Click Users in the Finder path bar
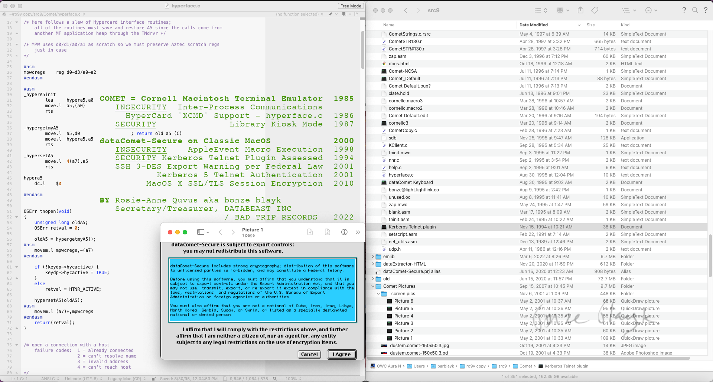The width and height of the screenshot is (713, 382). 416,366
